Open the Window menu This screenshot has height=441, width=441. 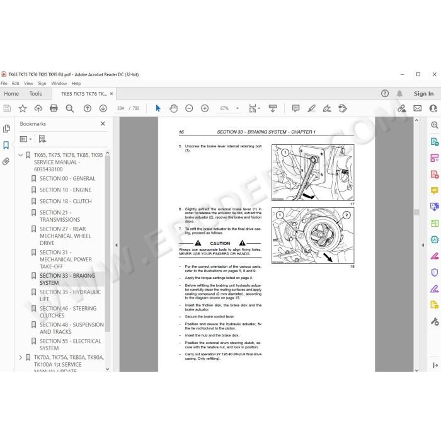(x=59, y=84)
